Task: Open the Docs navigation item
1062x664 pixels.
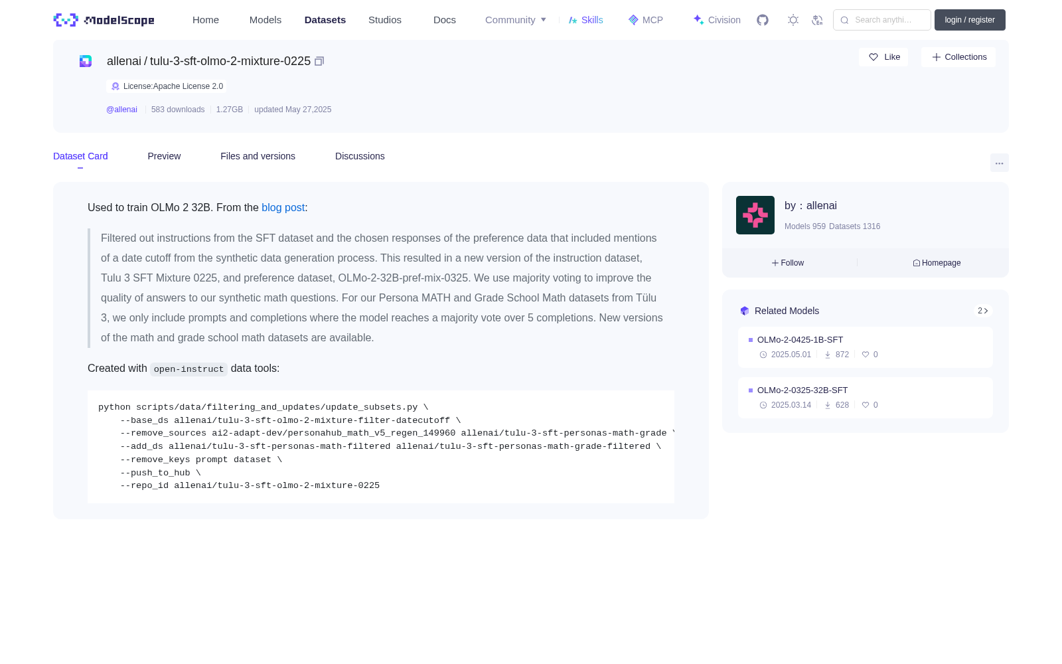Action: pyautogui.click(x=445, y=20)
